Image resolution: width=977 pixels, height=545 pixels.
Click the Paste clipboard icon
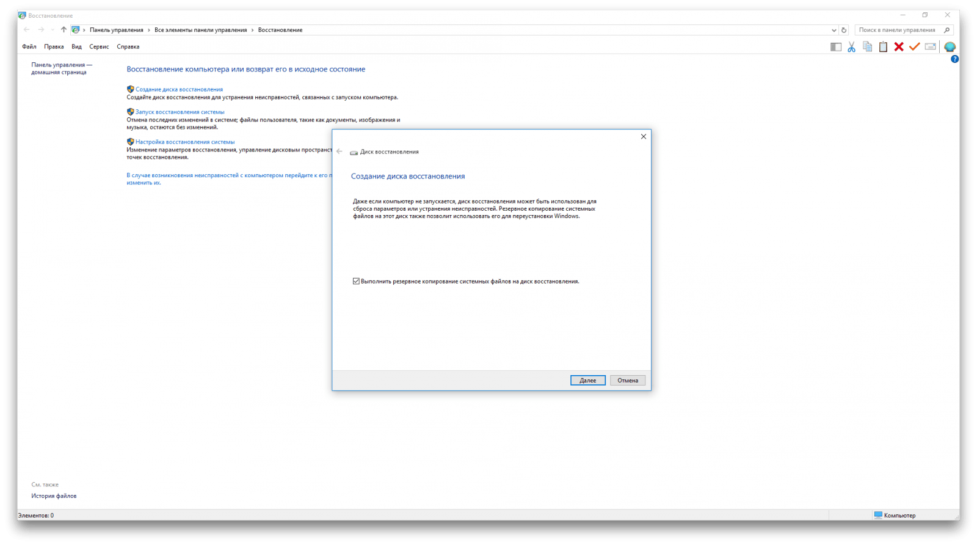(883, 47)
